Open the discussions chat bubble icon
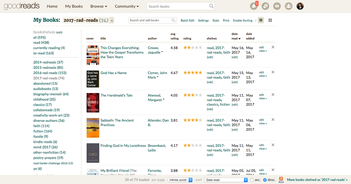Image resolution: width=351 pixels, height=184 pixels. coord(265,6)
